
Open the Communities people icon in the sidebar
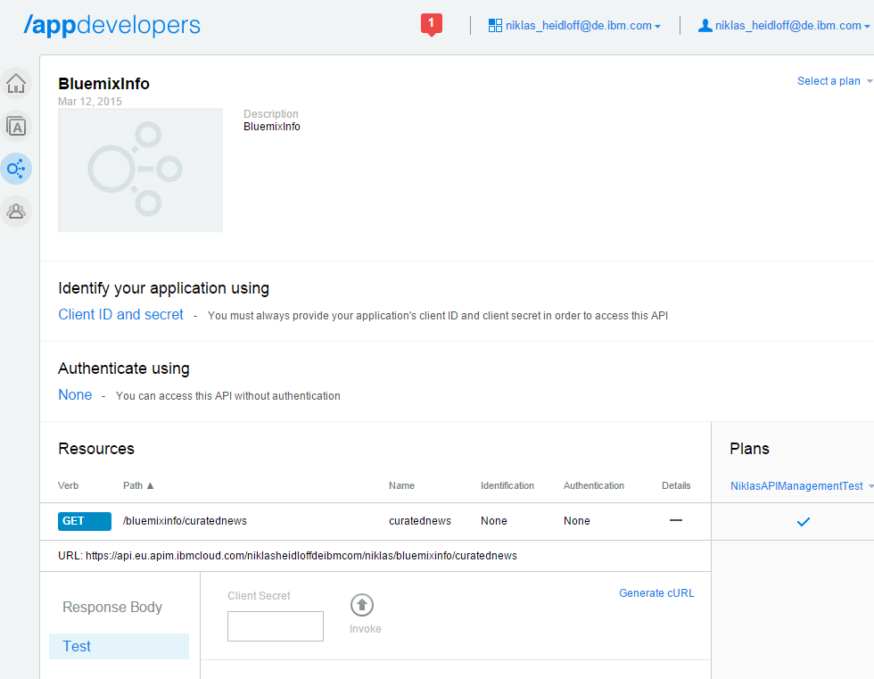pos(16,211)
